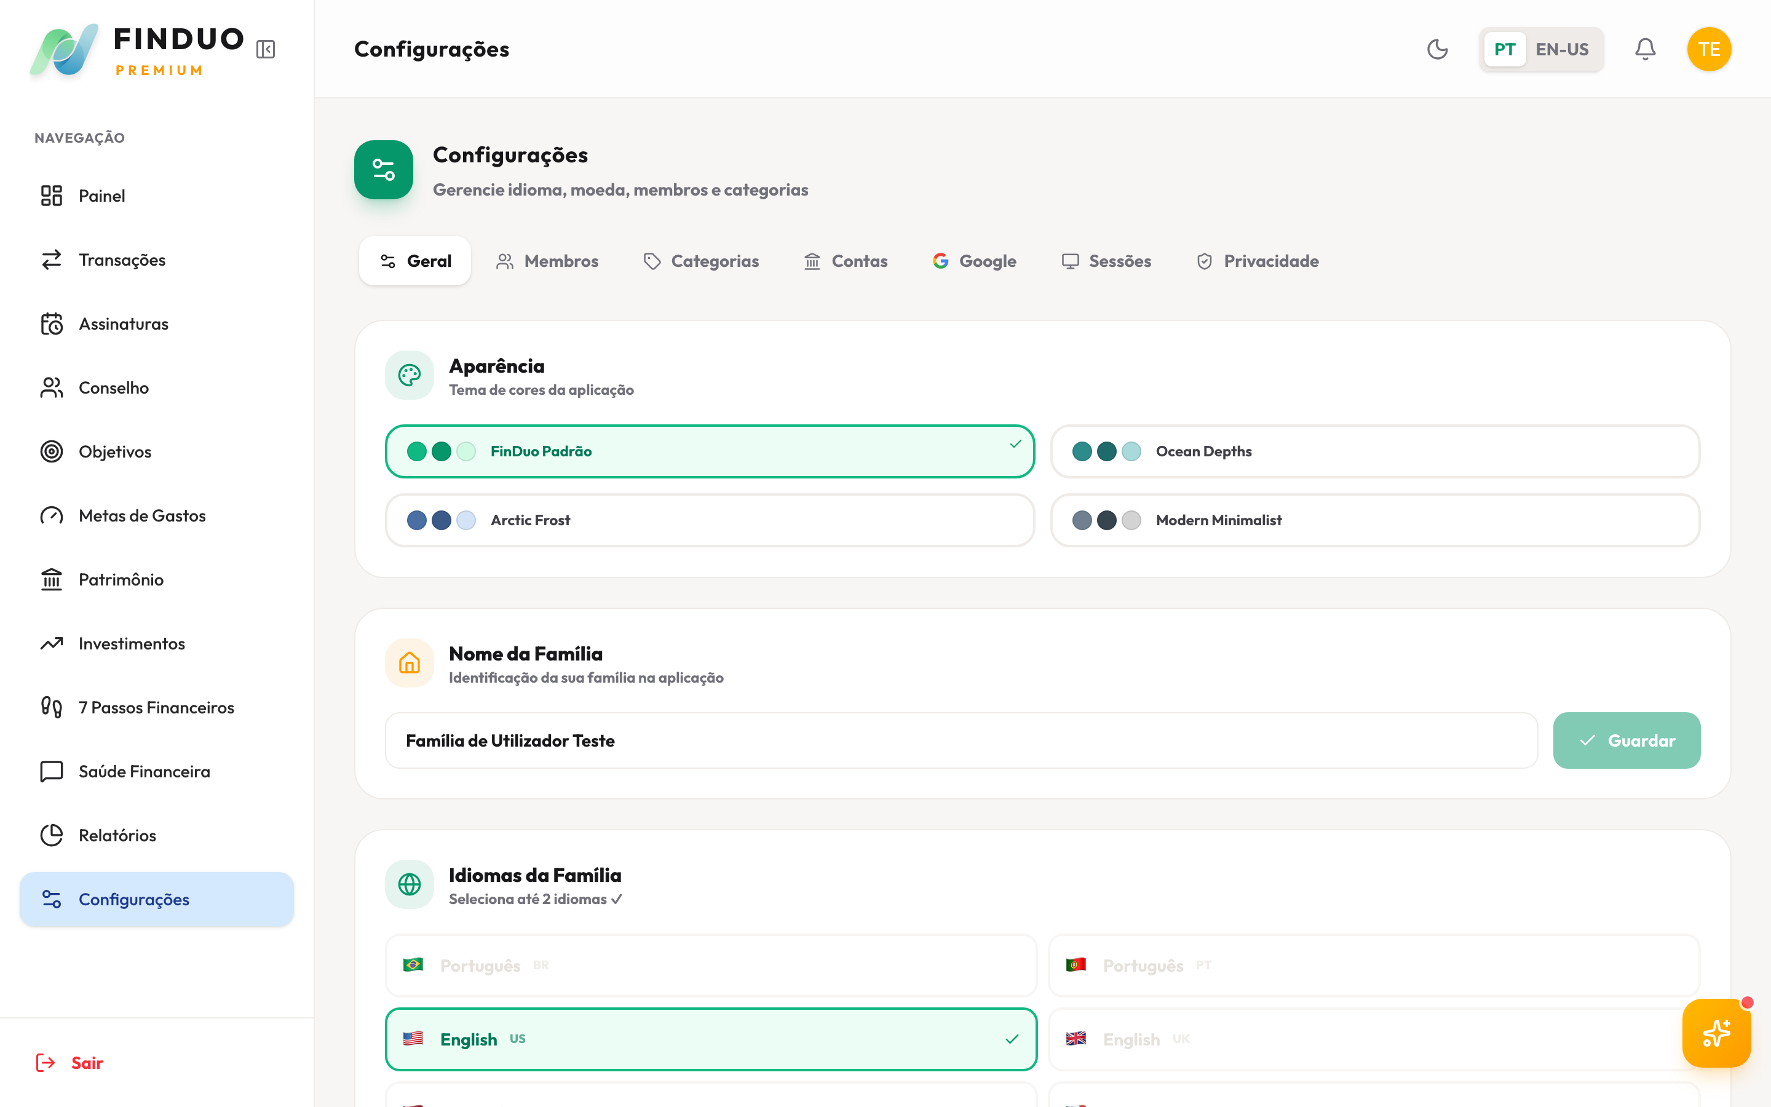This screenshot has width=1771, height=1107.
Task: Open the TE user avatar menu
Action: tap(1710, 49)
